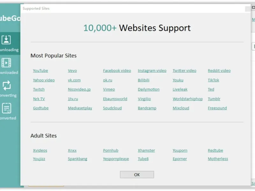Open the Converted files sidebar icon
This screenshot has height=191, width=255.
pos(6,108)
